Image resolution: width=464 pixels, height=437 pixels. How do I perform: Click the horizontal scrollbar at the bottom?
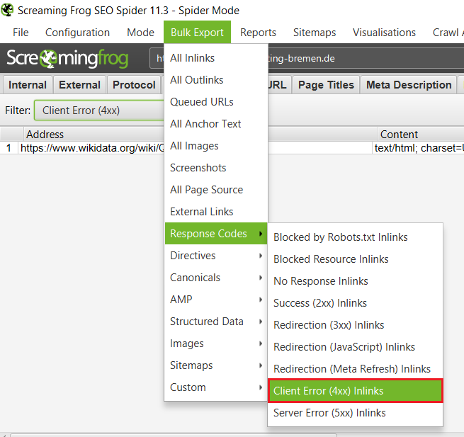174,436
